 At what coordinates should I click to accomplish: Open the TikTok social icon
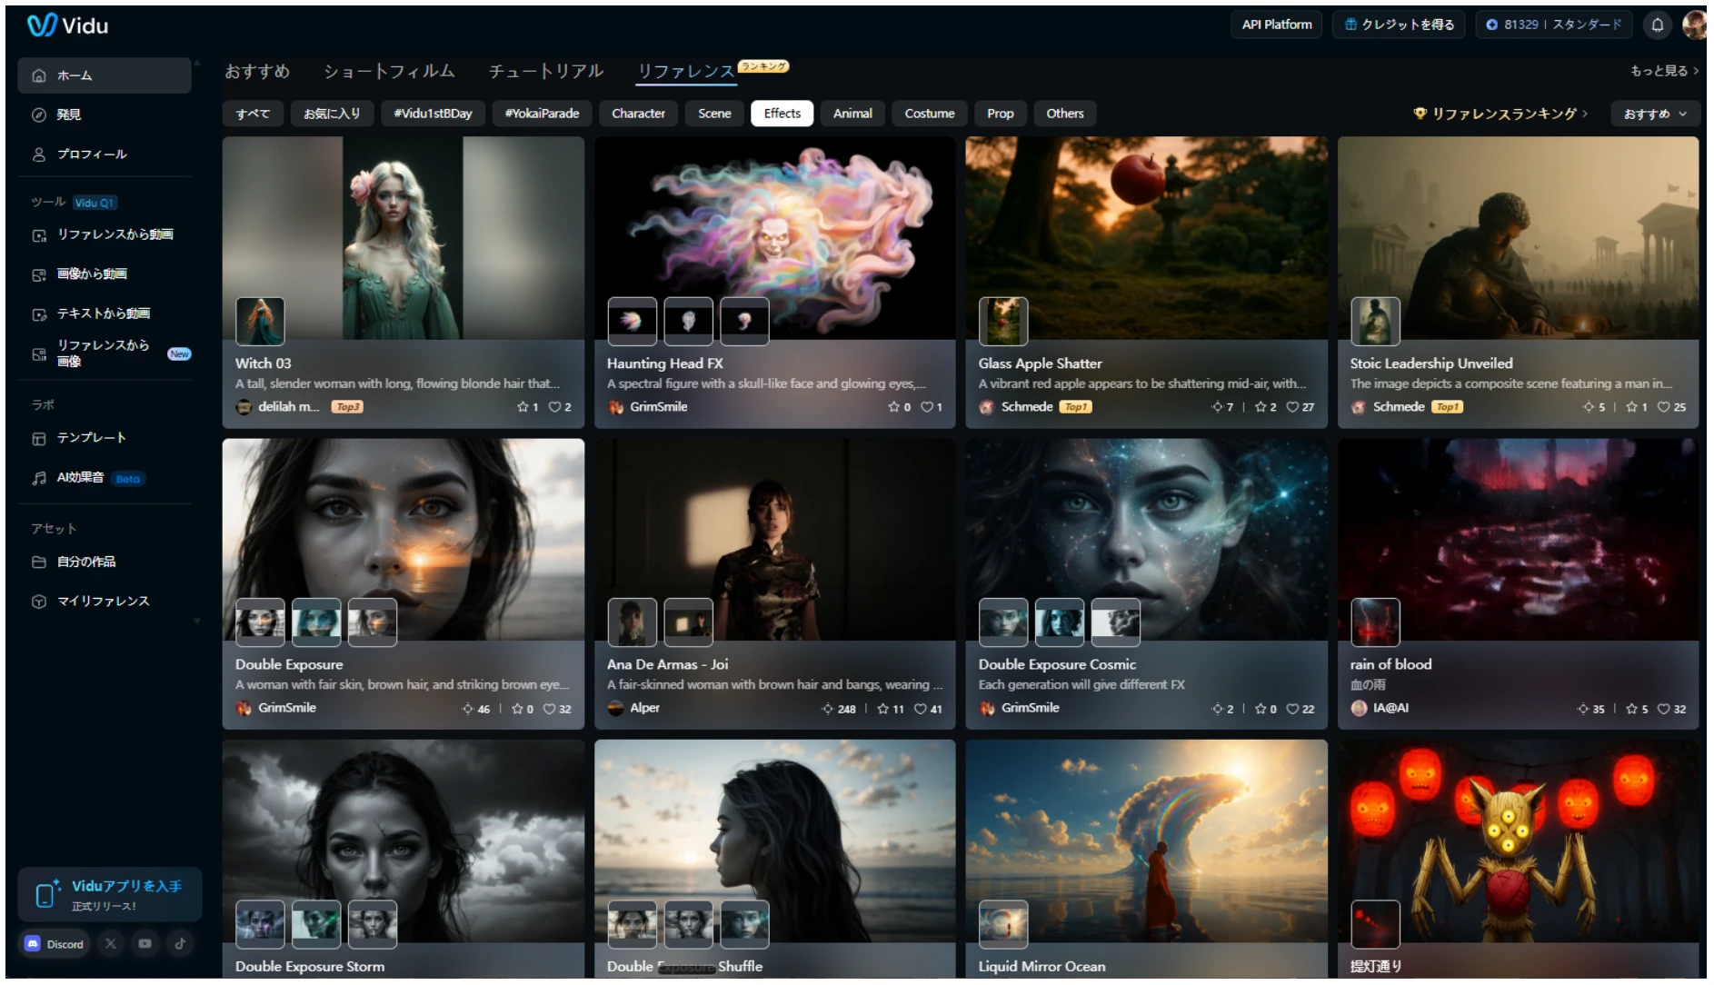tap(180, 944)
